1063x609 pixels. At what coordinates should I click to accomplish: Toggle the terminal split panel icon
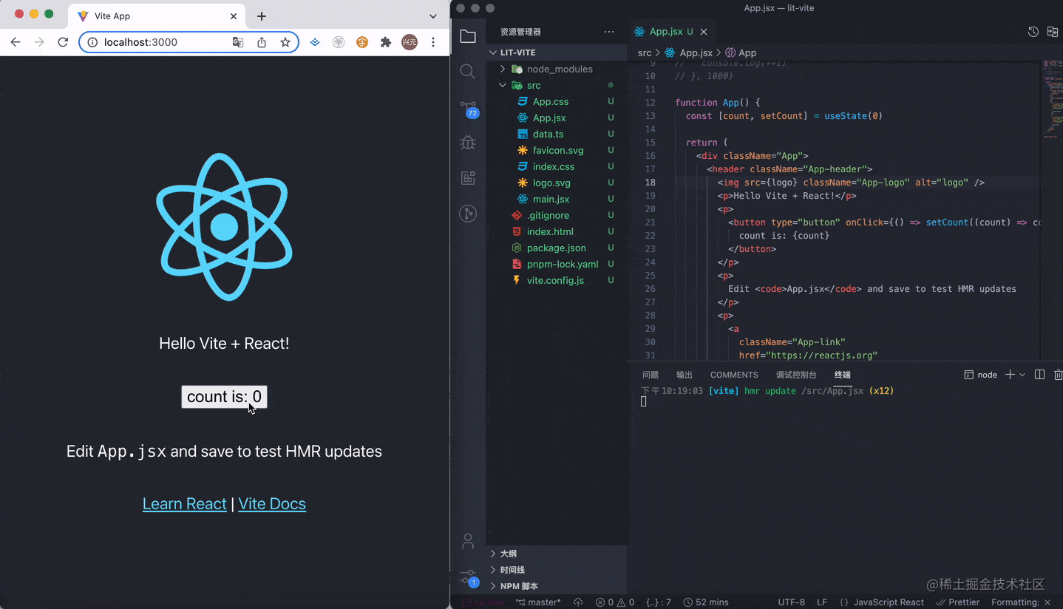[1039, 375]
